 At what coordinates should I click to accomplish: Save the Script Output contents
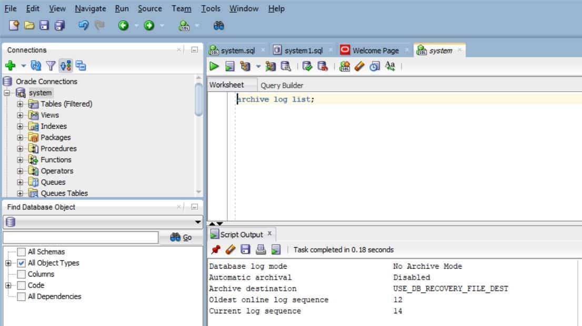tap(245, 249)
